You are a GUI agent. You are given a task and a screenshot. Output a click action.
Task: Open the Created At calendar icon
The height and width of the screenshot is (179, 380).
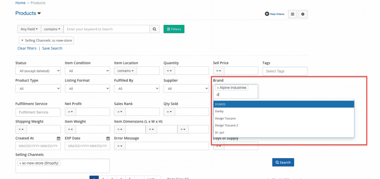59,139
